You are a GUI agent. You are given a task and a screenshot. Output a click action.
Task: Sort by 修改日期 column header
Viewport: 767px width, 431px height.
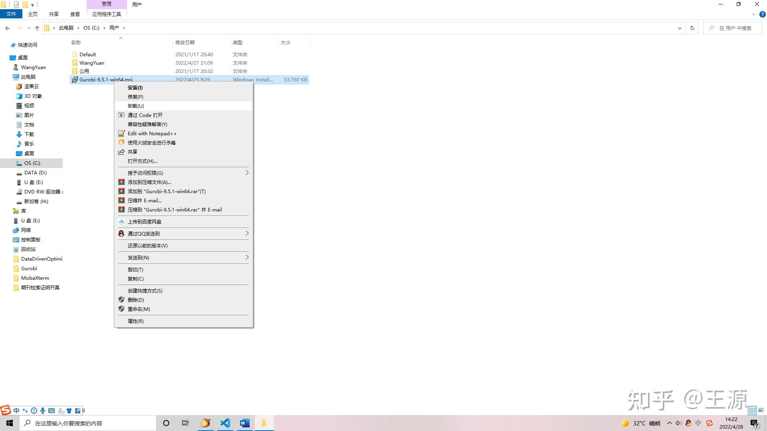[x=185, y=42]
